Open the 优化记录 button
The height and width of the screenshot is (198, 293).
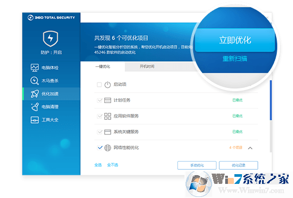[239, 165]
